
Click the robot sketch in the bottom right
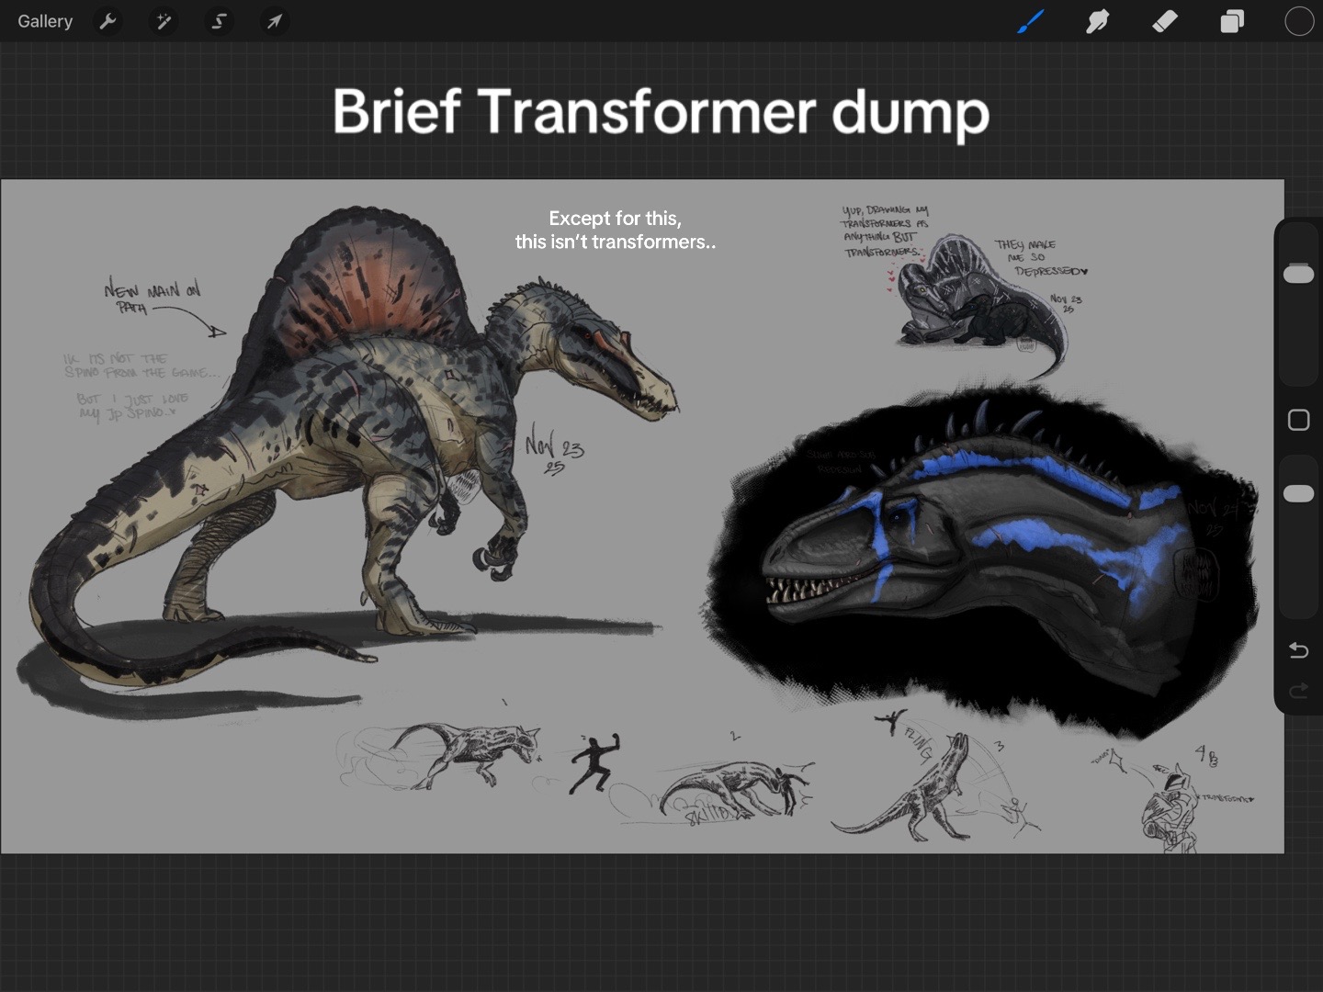coord(1171,808)
